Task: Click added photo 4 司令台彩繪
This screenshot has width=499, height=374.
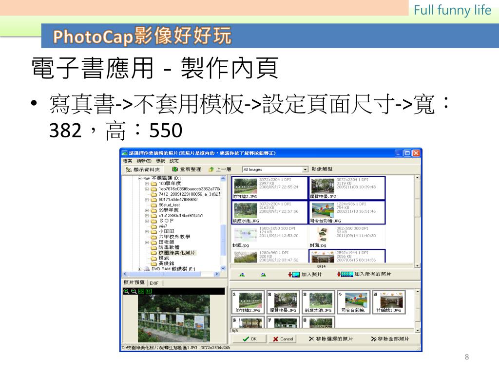Action: (x=353, y=302)
